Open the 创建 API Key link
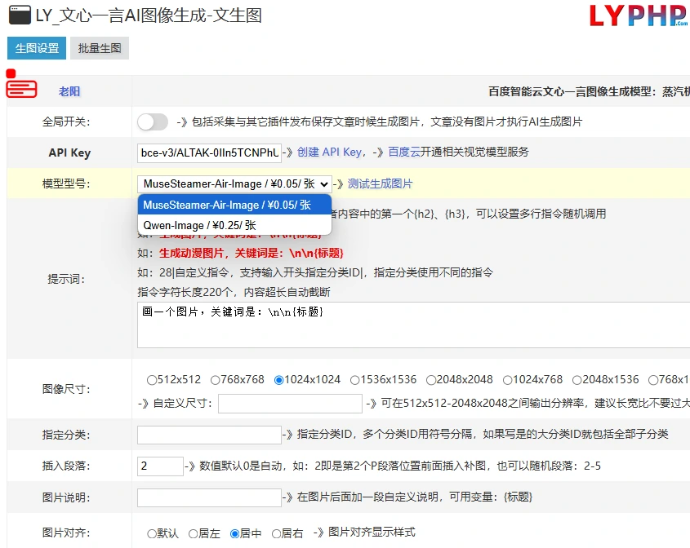Viewport: 690px width, 548px height. [329, 152]
